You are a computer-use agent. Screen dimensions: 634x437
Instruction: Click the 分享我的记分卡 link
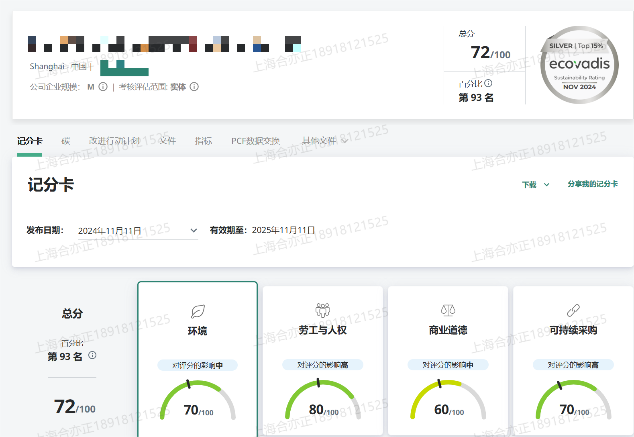593,184
